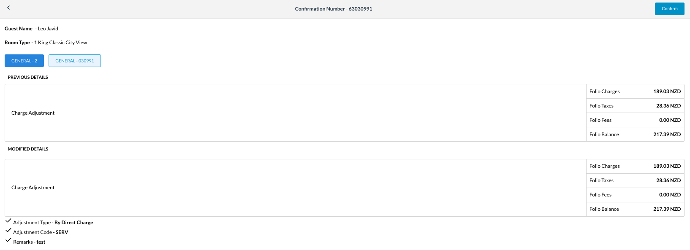Click the MODIFIED DETAILS section heading
Image resolution: width=690 pixels, height=250 pixels.
pyautogui.click(x=28, y=149)
